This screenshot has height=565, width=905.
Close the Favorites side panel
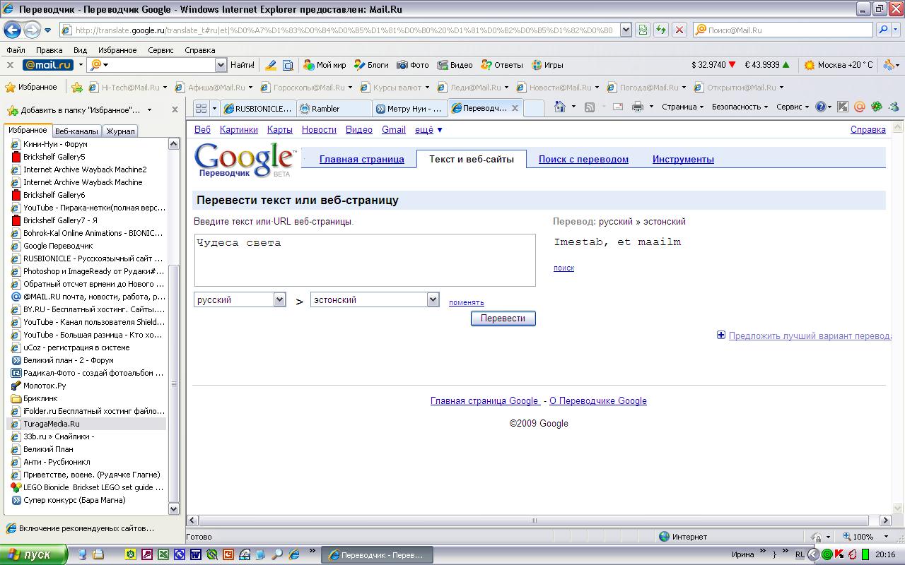pos(175,109)
